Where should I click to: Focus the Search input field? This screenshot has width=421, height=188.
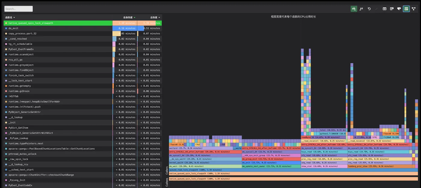click(x=19, y=9)
